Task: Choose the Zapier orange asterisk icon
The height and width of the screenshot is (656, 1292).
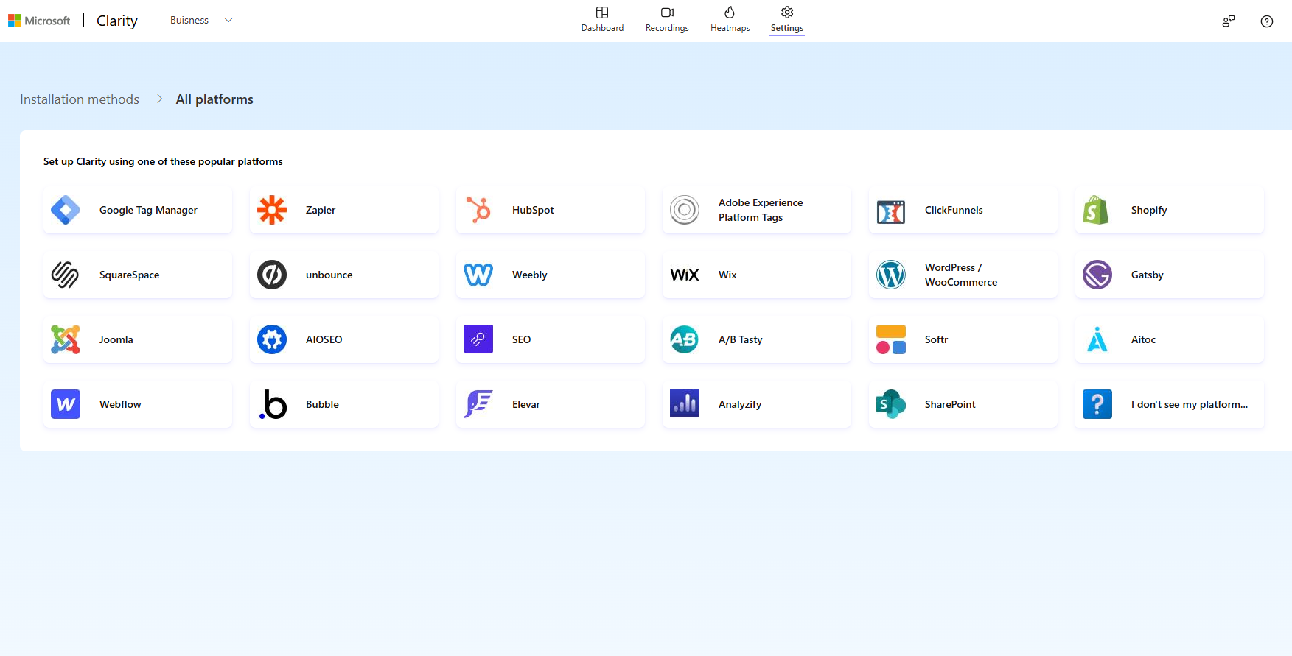Action: (272, 210)
